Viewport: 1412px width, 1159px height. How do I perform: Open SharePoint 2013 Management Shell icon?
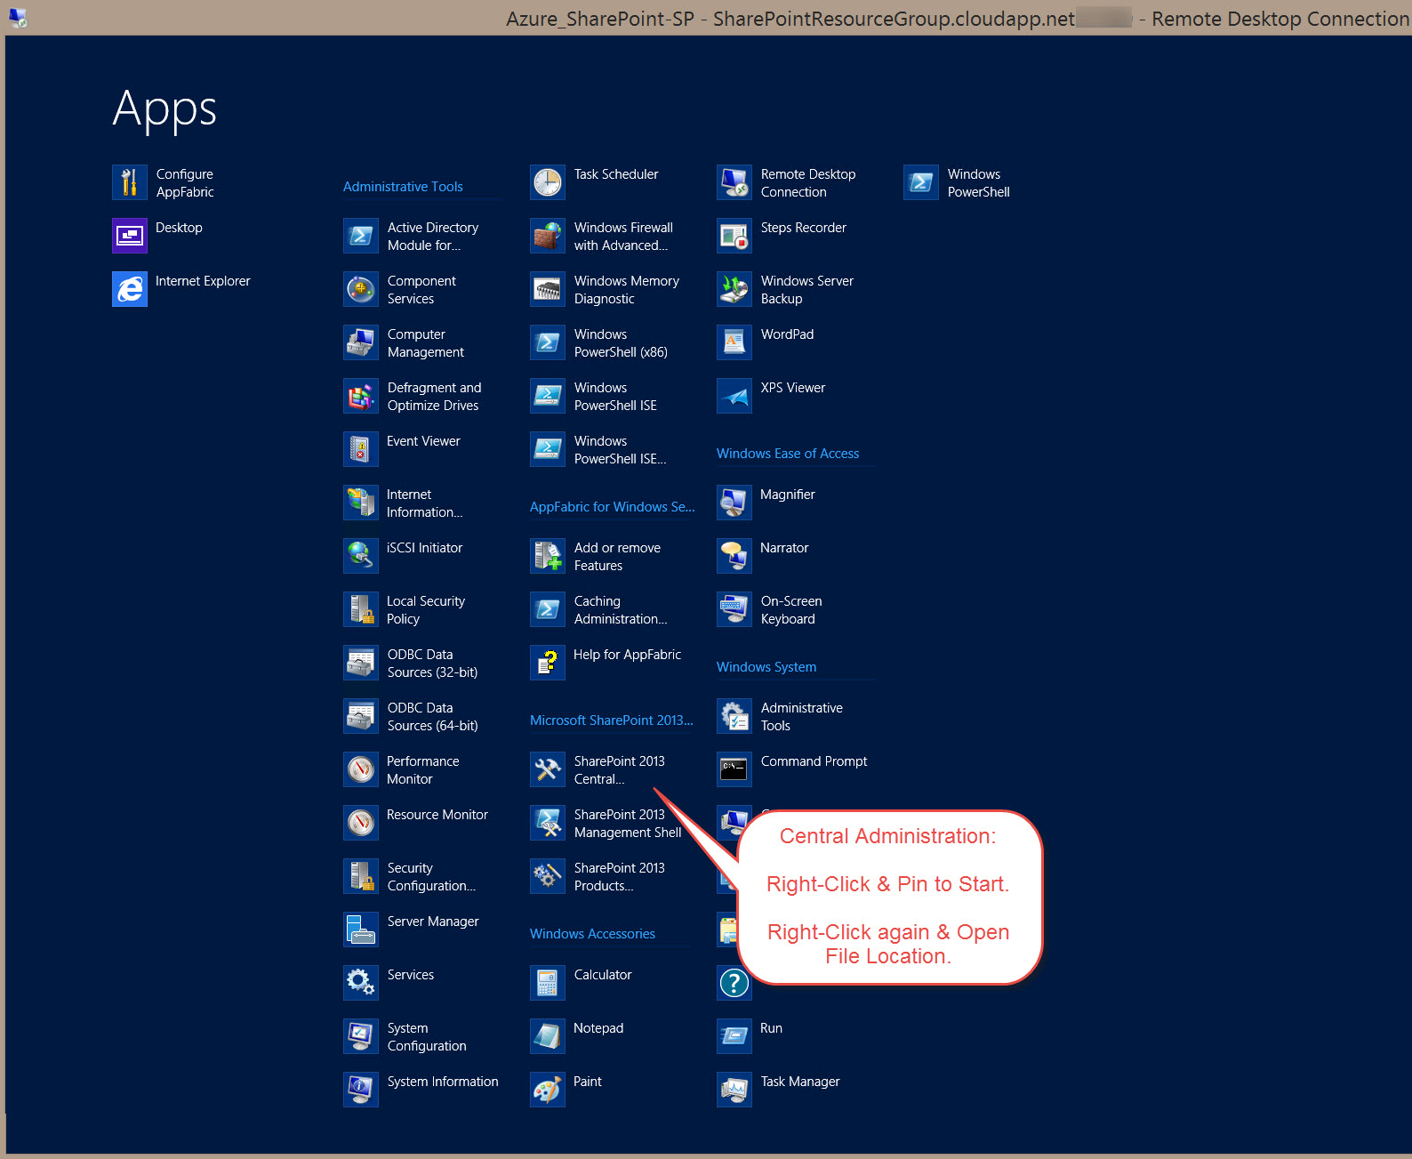[x=548, y=823]
